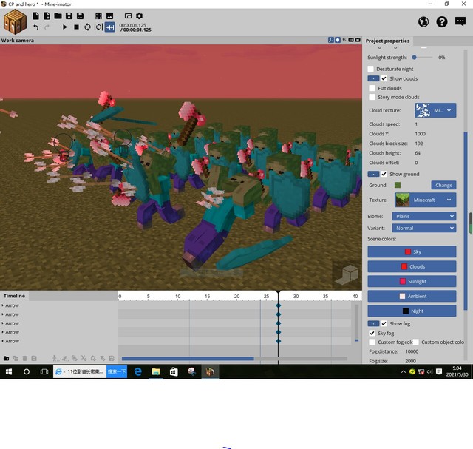Stop the animation playback
Viewport: 473px width, 449px height.
(76, 27)
